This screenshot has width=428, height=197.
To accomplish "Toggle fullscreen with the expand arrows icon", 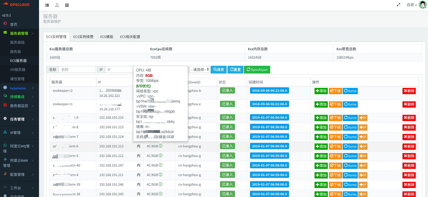I will (399, 5).
